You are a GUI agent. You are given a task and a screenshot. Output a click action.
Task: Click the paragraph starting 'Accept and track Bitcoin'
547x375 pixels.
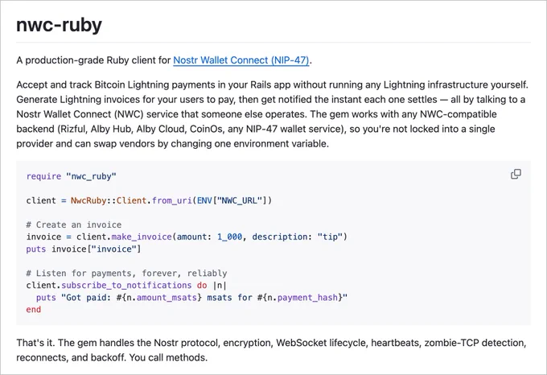pyautogui.click(x=273, y=114)
